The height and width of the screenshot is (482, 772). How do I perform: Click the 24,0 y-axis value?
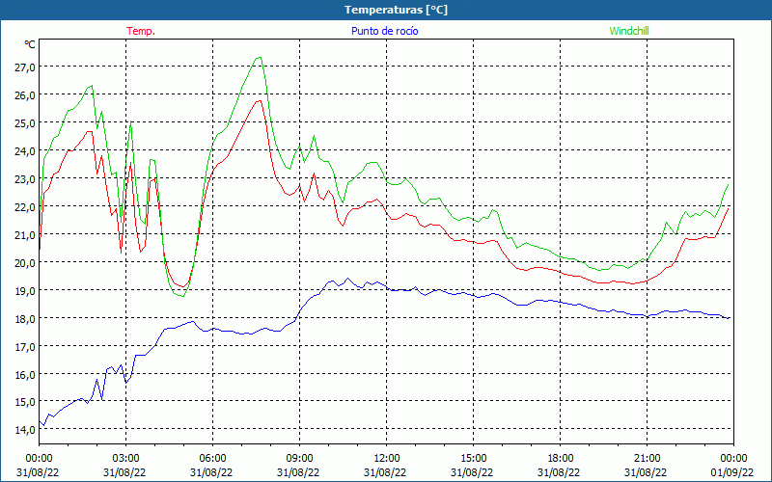(x=25, y=151)
